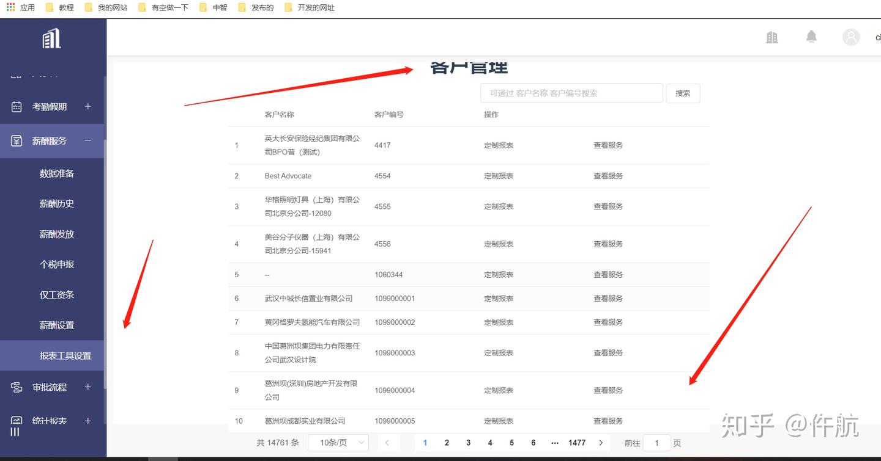
Task: Click the 前往 page number input box
Action: (x=656, y=443)
